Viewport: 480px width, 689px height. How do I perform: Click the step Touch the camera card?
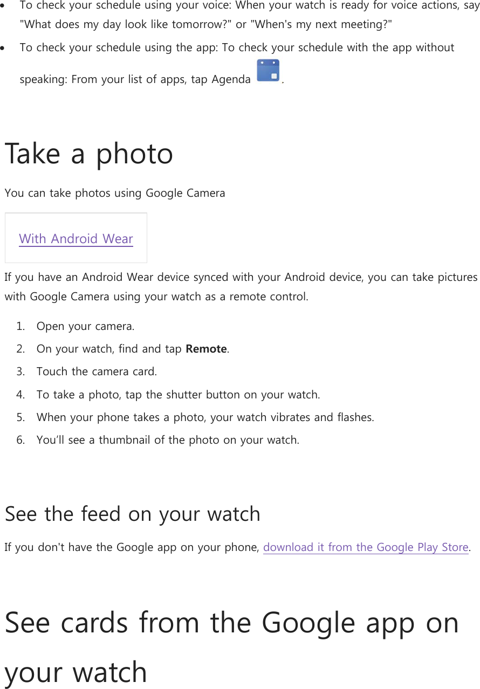coord(97,371)
